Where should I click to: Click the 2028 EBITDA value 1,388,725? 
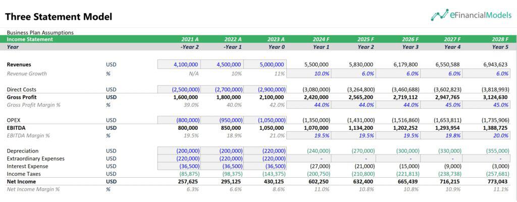(x=495, y=128)
